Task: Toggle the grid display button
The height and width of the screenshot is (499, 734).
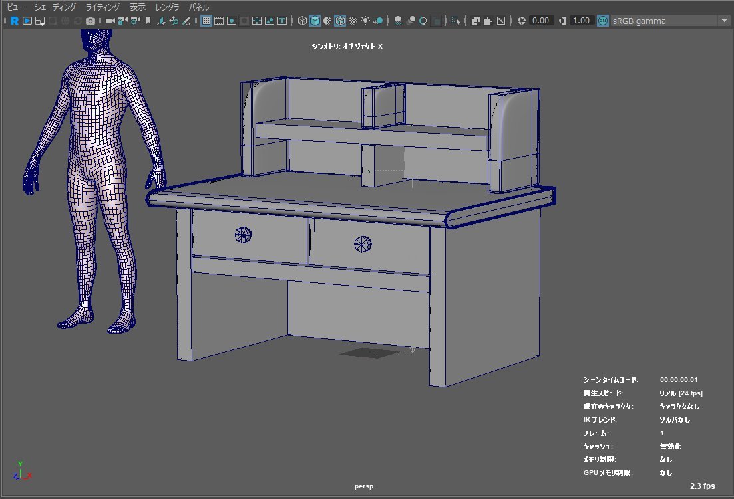Action: click(206, 21)
